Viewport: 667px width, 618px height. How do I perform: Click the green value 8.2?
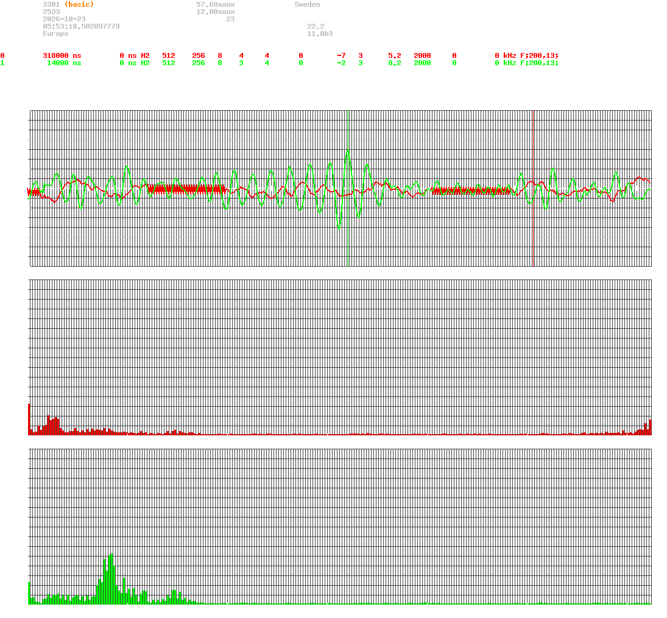point(394,63)
